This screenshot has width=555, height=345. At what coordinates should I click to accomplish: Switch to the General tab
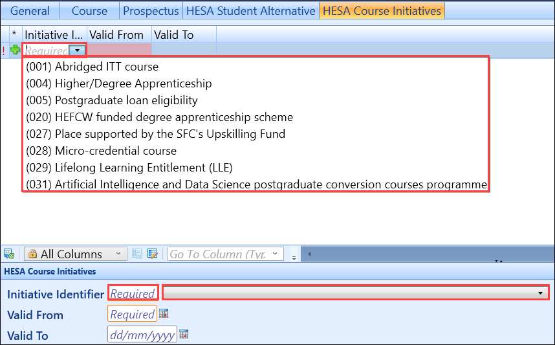click(x=30, y=11)
